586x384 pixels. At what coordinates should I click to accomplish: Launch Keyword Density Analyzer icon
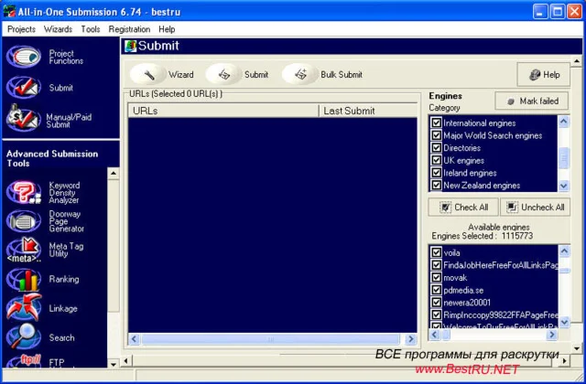(x=24, y=192)
